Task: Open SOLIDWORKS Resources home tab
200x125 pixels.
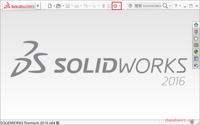Action: pos(196,25)
